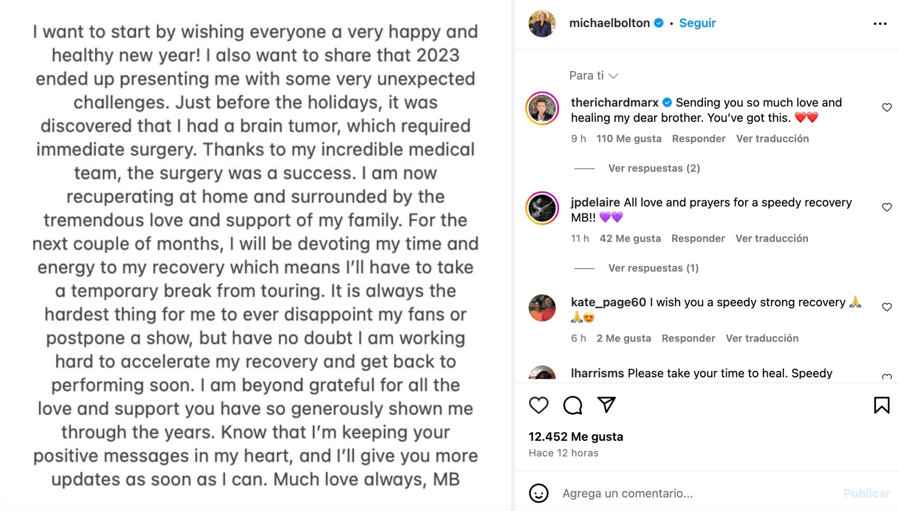Like jpdelaire's comment

coord(887,207)
